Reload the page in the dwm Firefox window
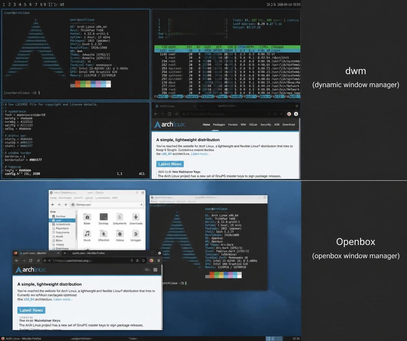 coord(169,114)
